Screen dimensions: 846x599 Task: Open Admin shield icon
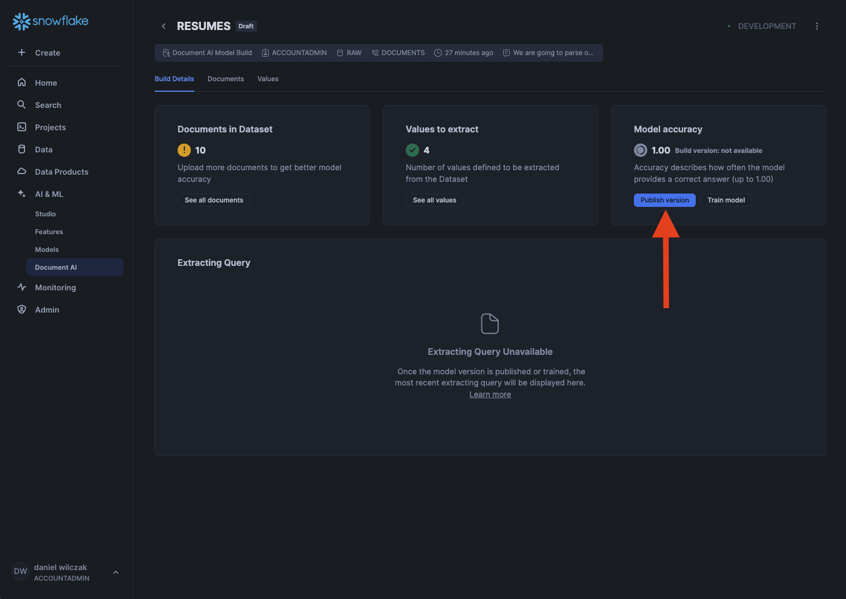22,309
